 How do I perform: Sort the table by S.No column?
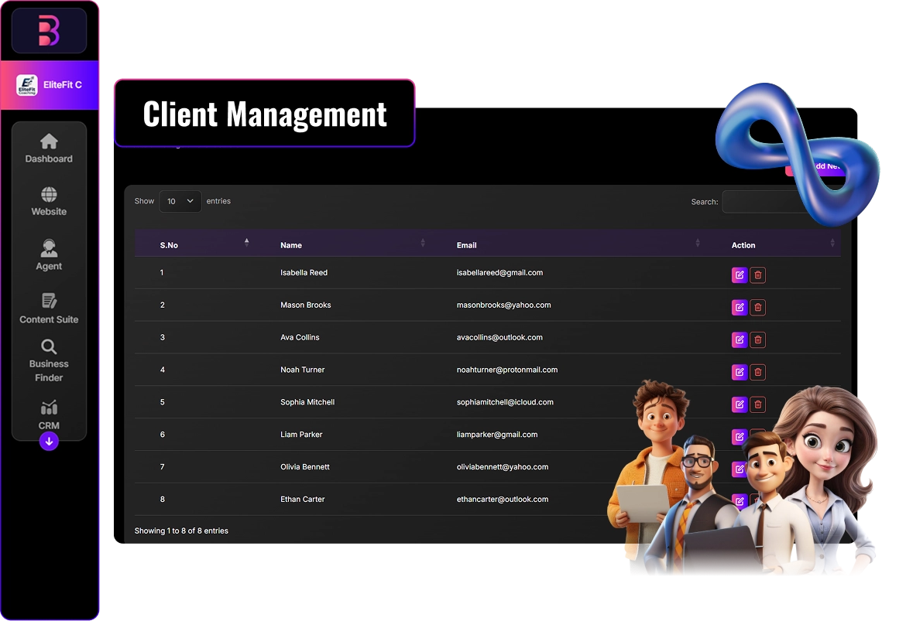point(170,245)
